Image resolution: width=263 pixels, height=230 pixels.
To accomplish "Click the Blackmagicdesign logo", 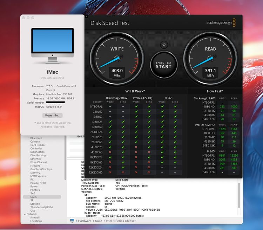I will pos(221,22).
